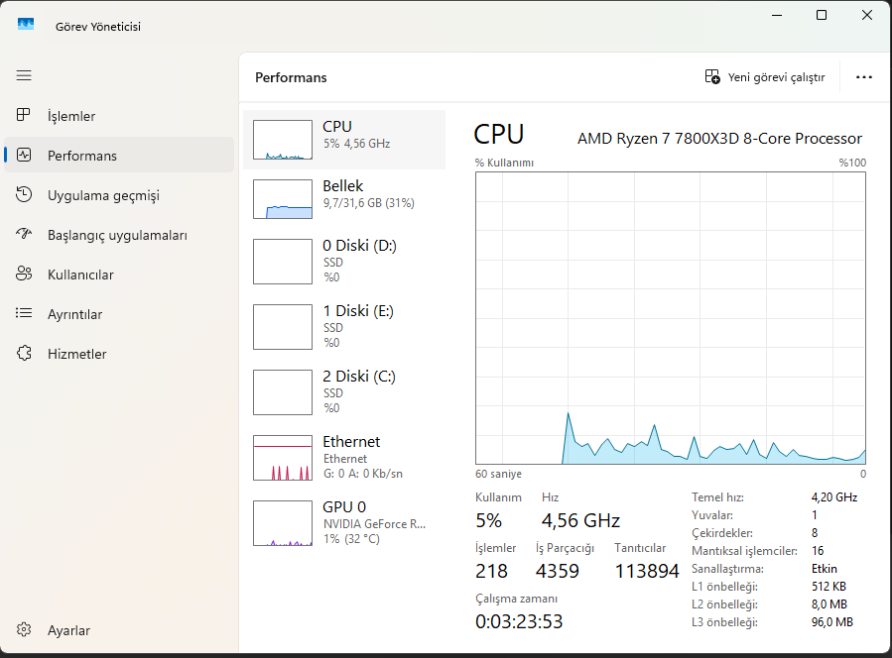Click the Task Manager app icon in title bar
The image size is (892, 658).
(x=26, y=26)
